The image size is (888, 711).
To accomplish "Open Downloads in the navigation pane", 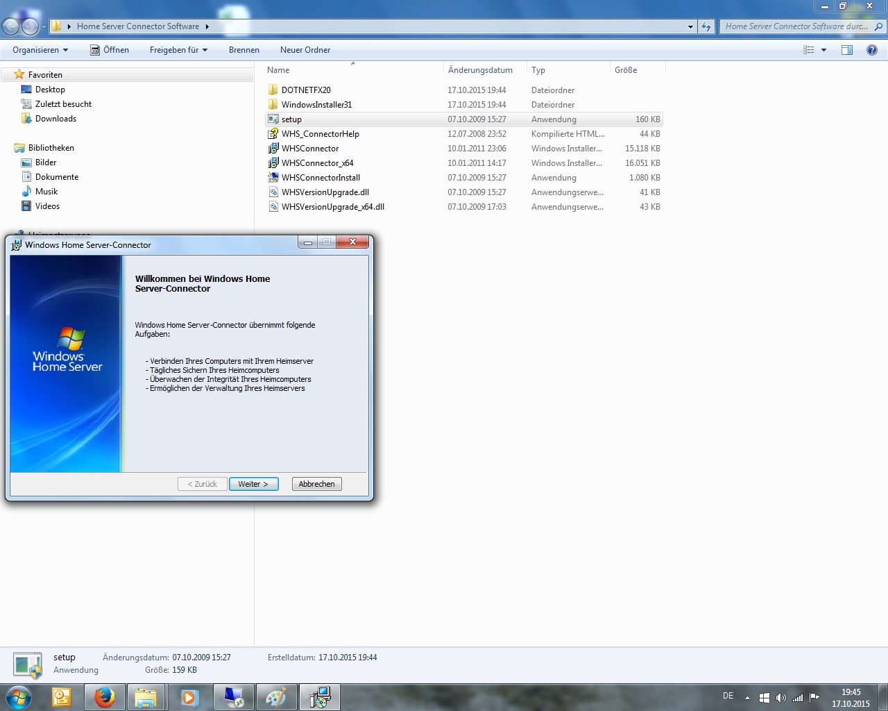I will (x=55, y=118).
